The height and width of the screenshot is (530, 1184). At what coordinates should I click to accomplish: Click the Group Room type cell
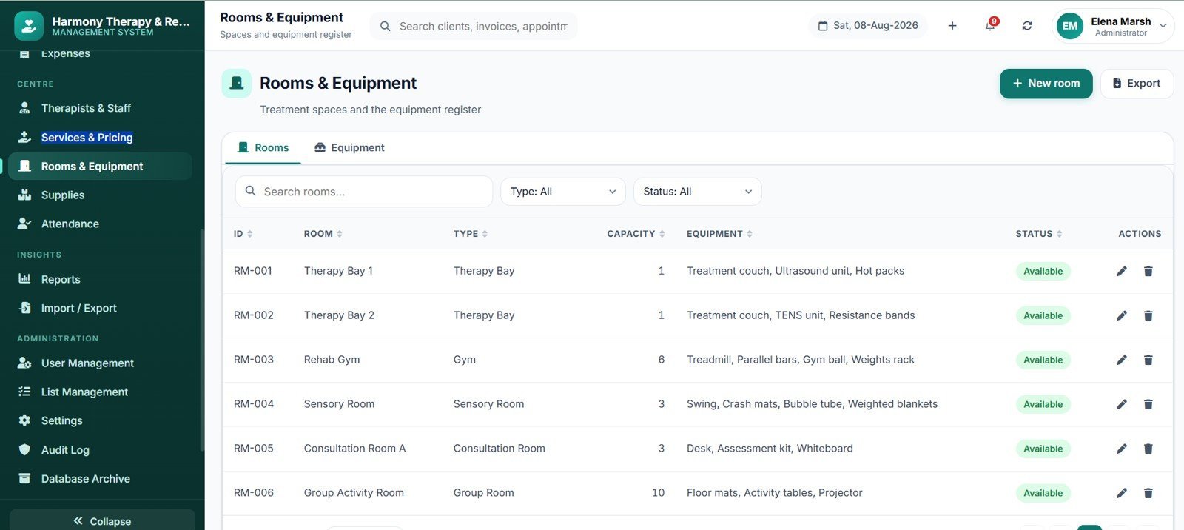tap(483, 494)
